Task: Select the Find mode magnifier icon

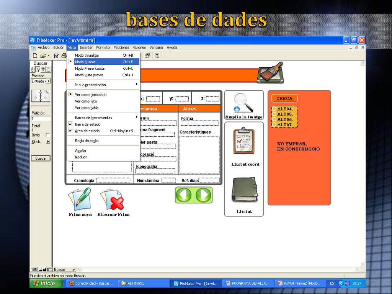Action: click(38, 69)
